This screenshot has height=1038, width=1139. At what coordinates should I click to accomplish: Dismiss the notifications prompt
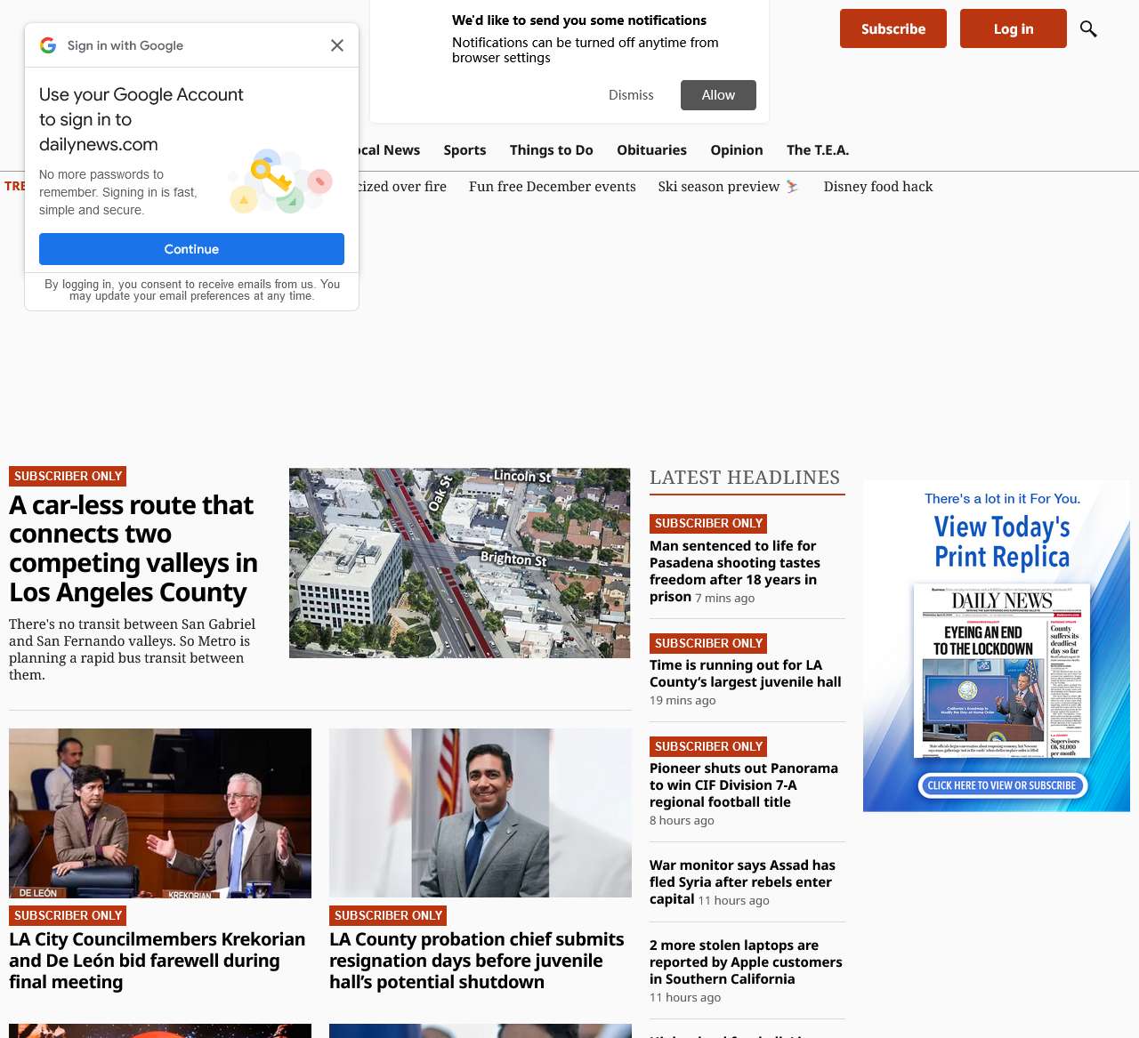(631, 95)
